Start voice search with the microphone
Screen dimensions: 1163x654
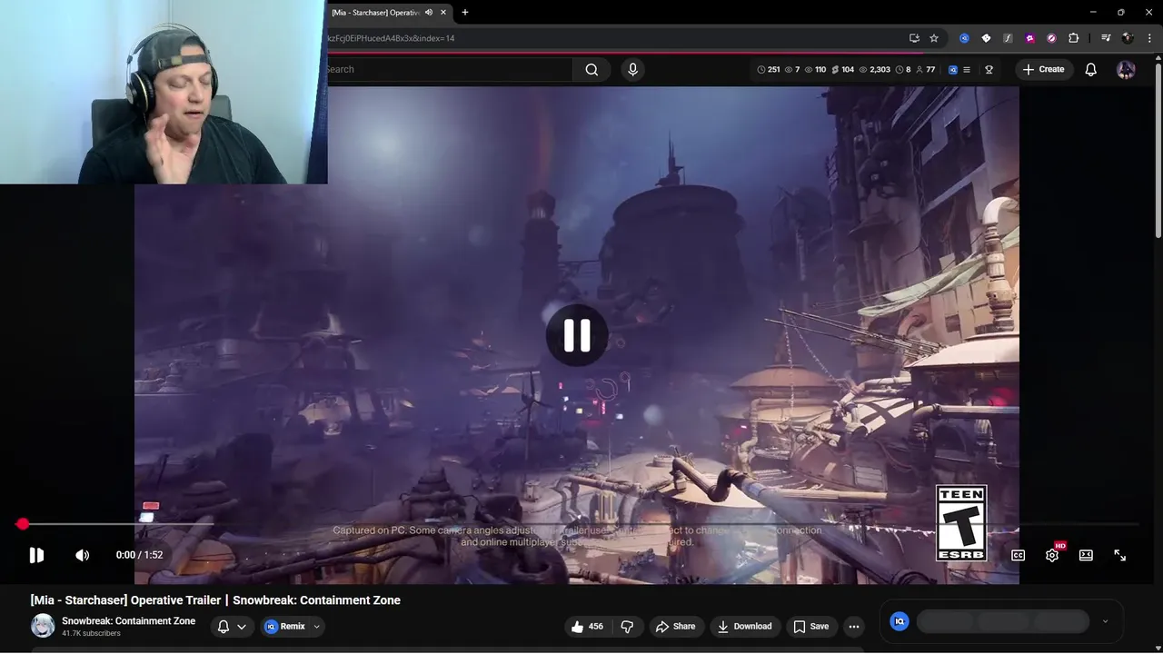click(633, 70)
